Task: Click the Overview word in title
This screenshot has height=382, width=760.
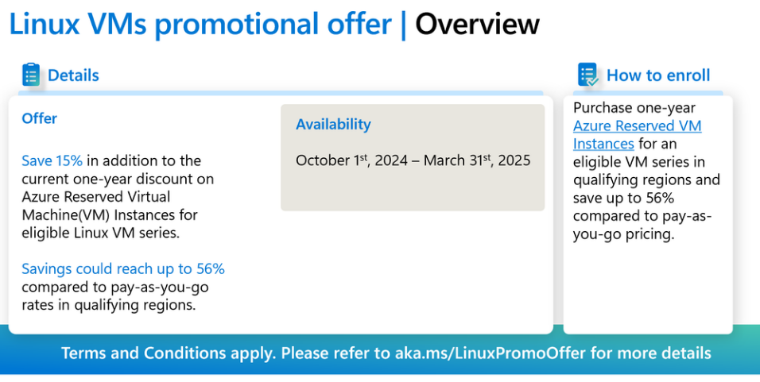Action: click(478, 24)
